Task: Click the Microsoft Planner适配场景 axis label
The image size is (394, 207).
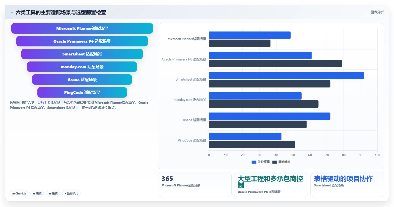Action: click(x=187, y=39)
